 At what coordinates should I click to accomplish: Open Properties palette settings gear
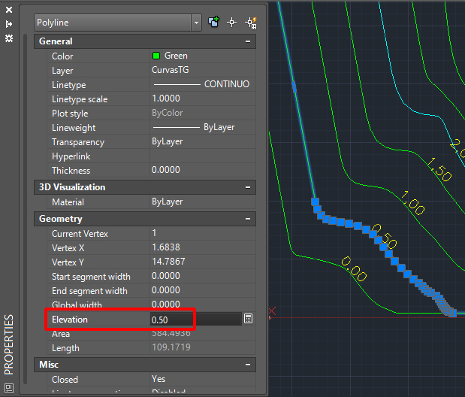click(9, 38)
